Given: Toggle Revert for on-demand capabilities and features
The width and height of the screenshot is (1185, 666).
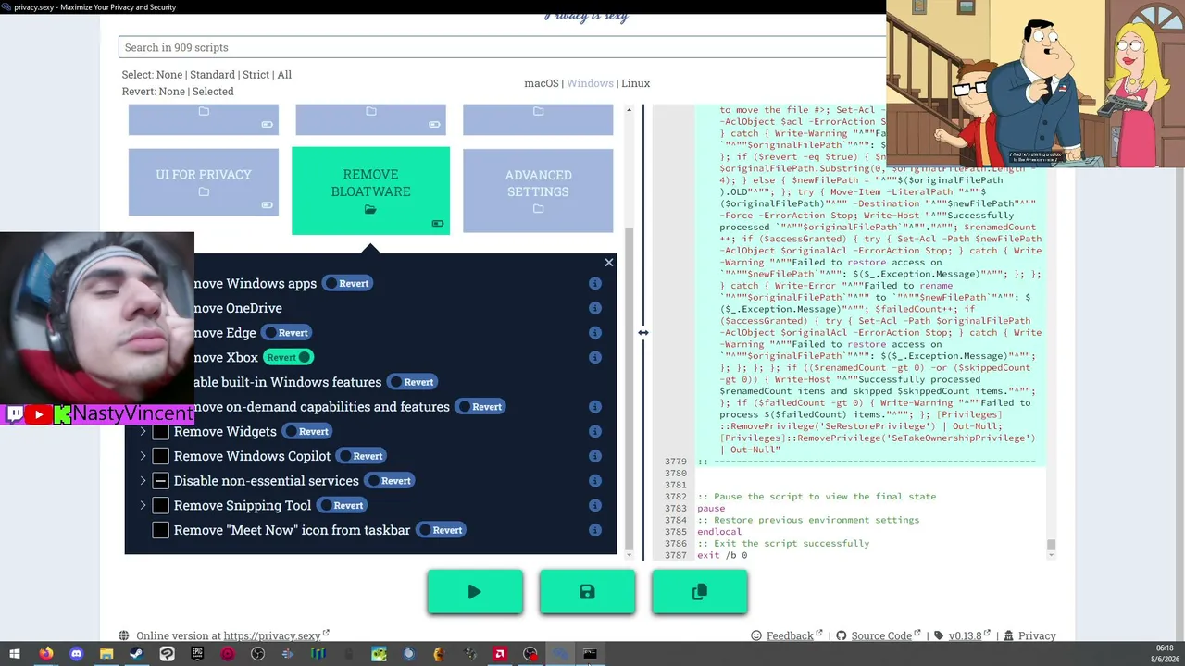Looking at the screenshot, I should 480,407.
